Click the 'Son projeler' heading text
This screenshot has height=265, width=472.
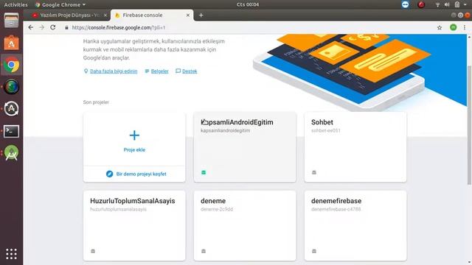click(x=96, y=102)
